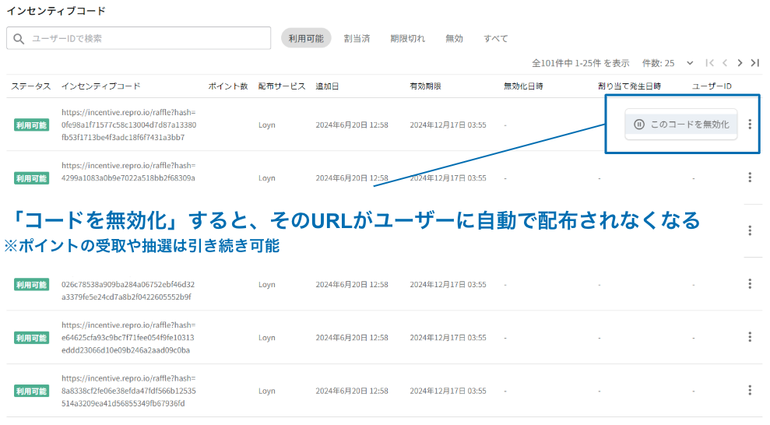Go to the previous page of results

[725, 63]
